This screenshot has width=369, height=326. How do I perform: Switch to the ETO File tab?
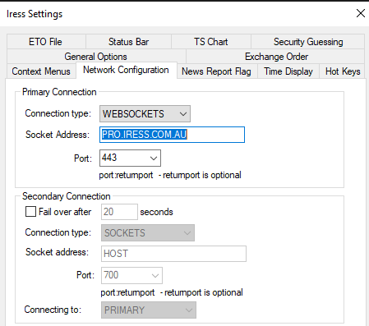(46, 42)
